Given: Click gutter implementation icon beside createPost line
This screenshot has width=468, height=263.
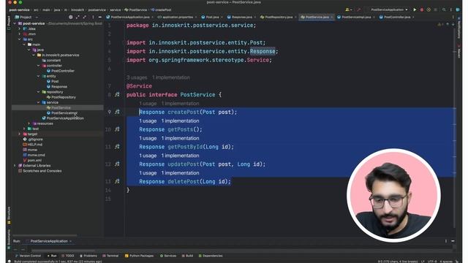Looking at the screenshot, I should coord(117,112).
